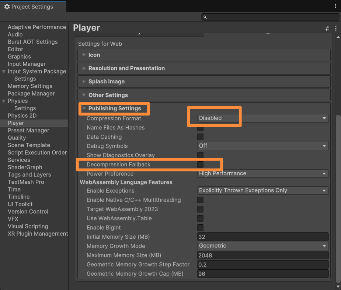Click the Initial Memory Size field
Screen dimensions: 341x290
point(263,237)
